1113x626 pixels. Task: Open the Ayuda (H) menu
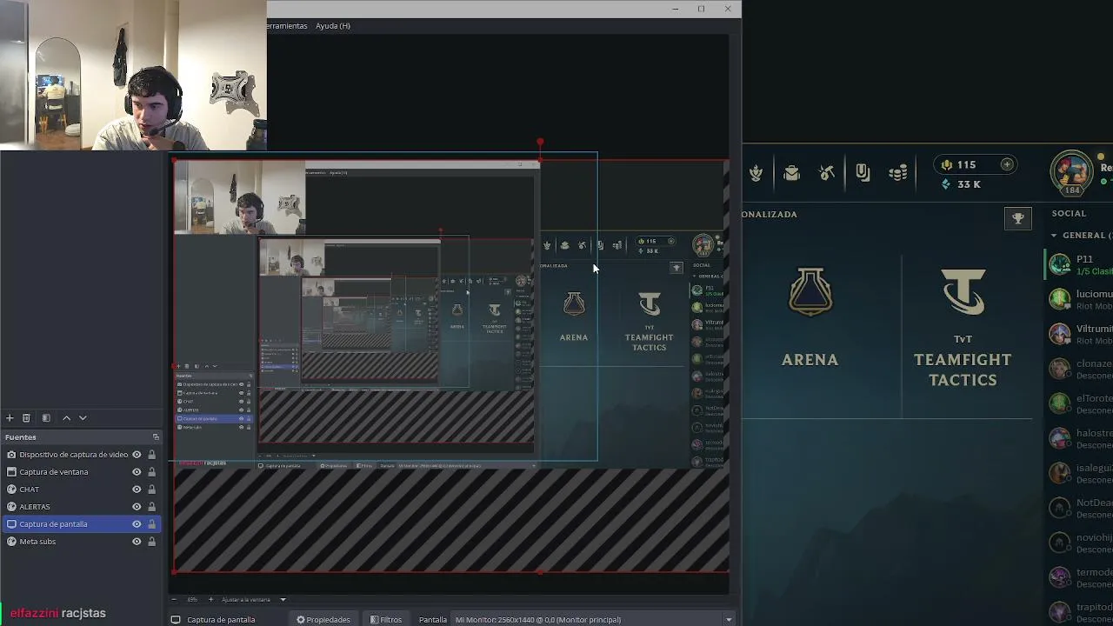click(x=333, y=26)
